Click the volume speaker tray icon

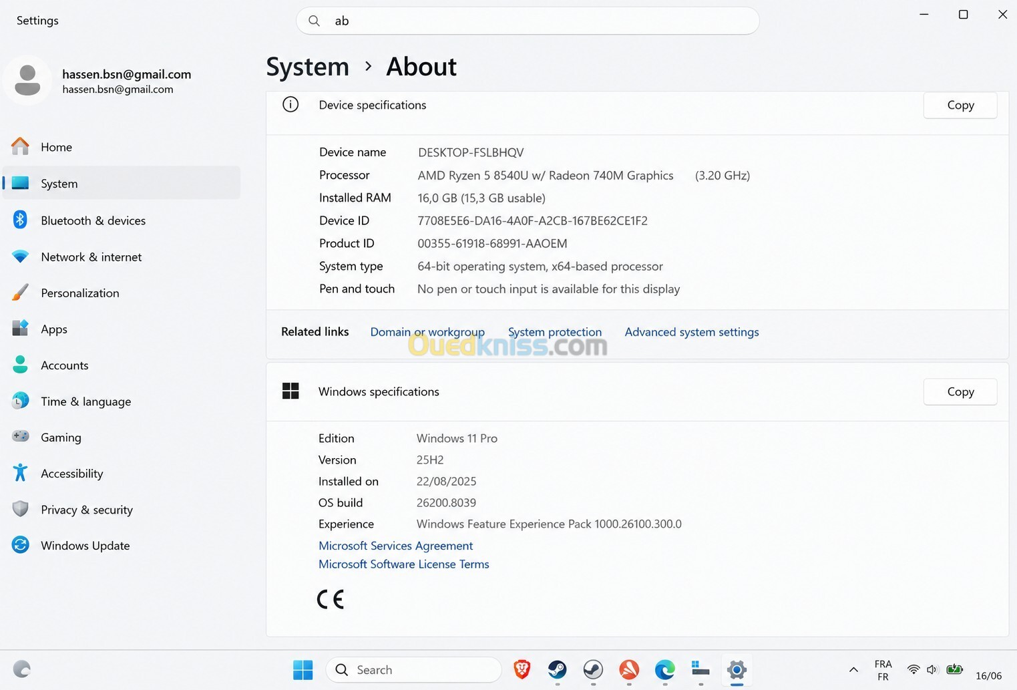point(932,669)
